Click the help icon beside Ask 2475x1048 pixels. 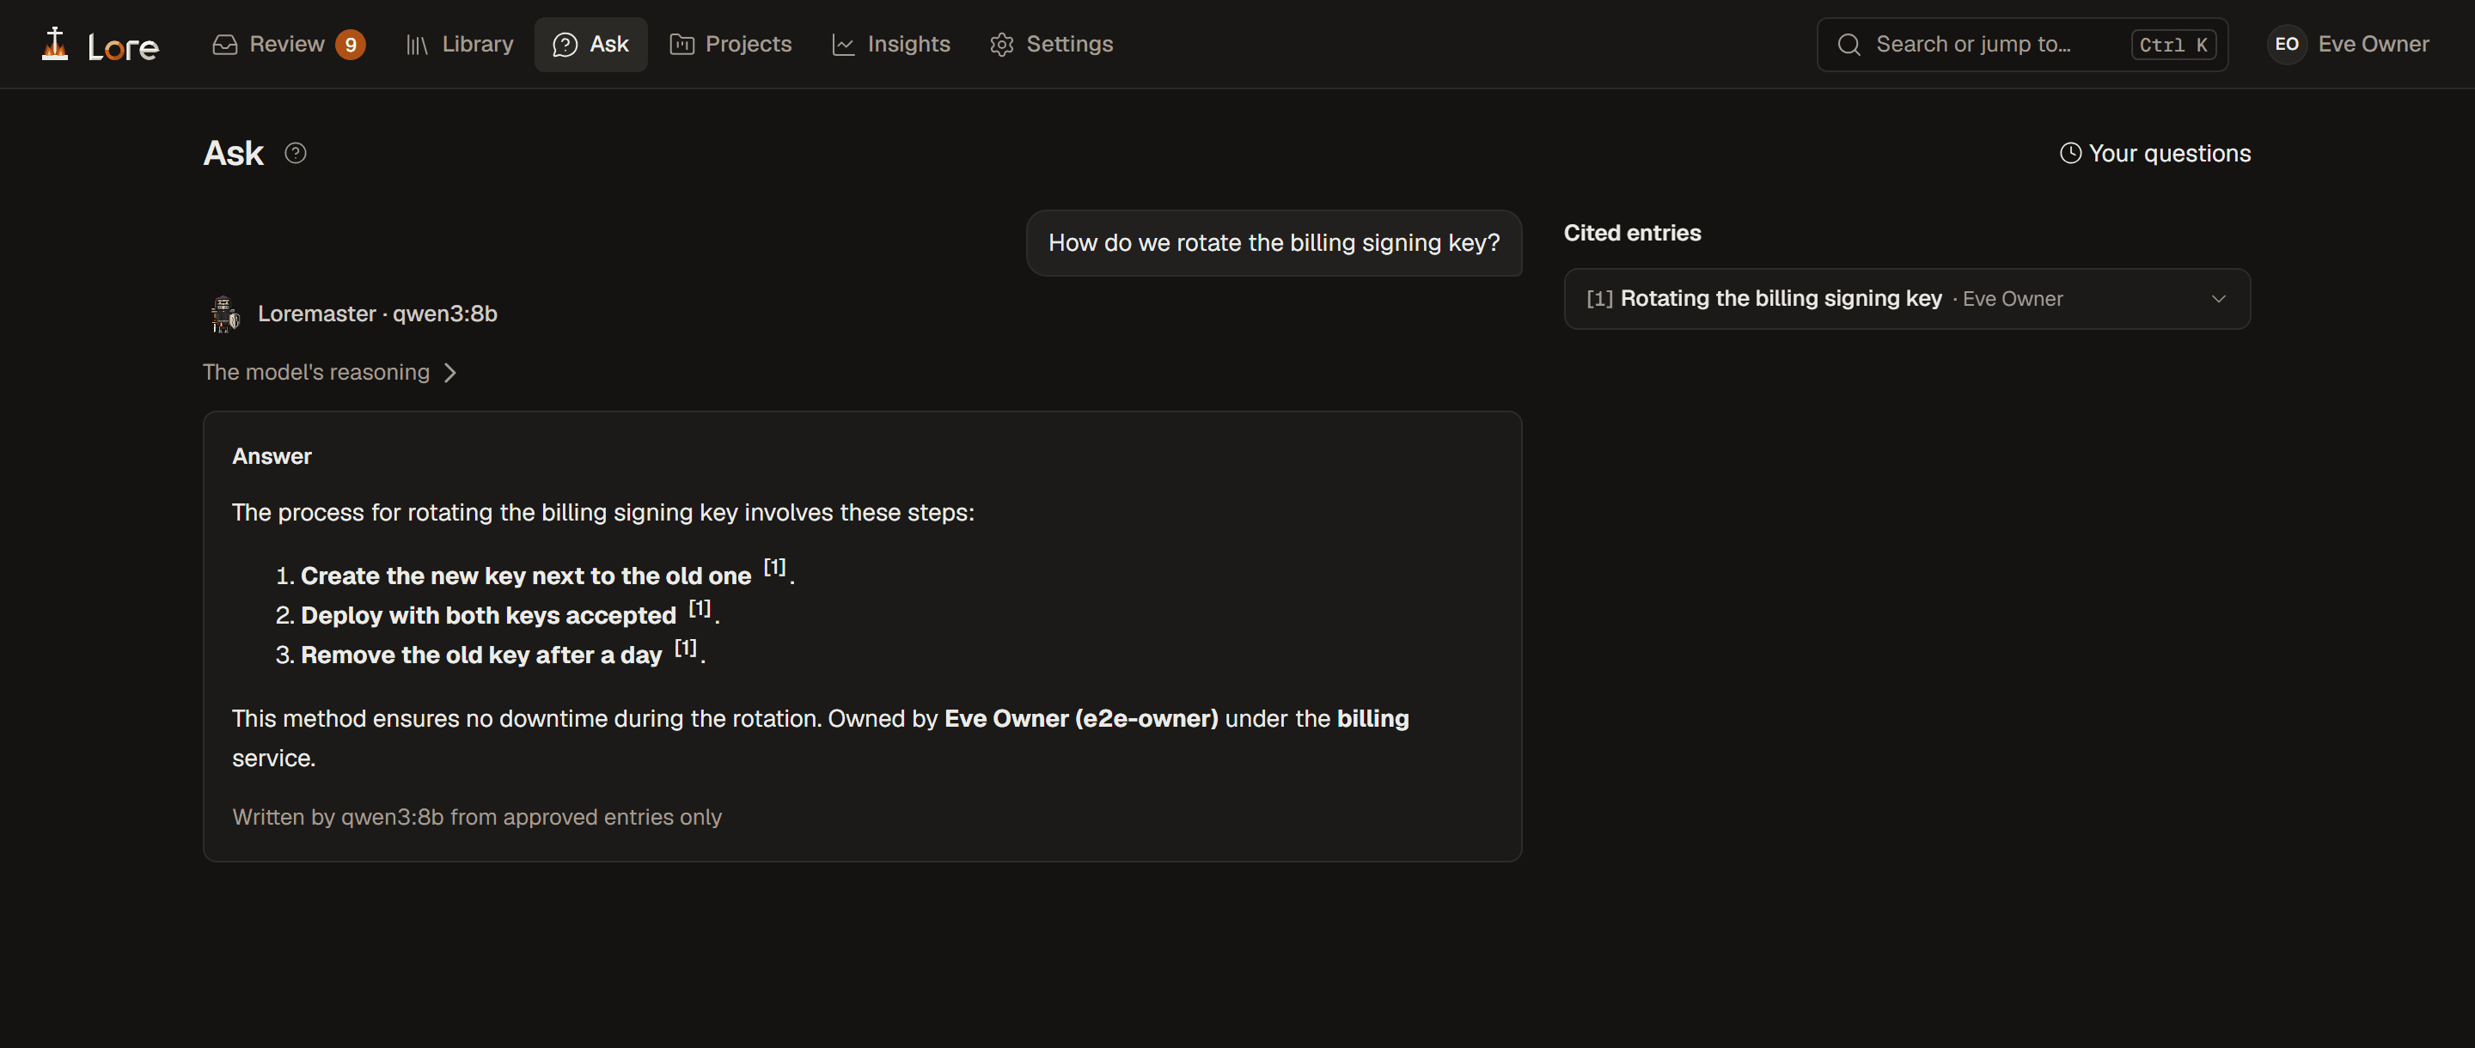pyautogui.click(x=295, y=153)
